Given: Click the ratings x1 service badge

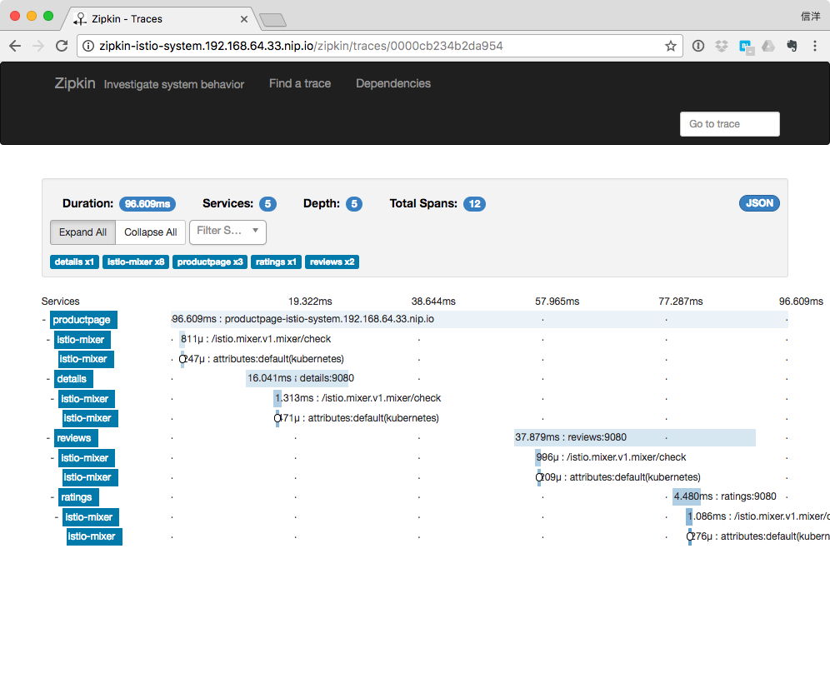Looking at the screenshot, I should point(276,262).
